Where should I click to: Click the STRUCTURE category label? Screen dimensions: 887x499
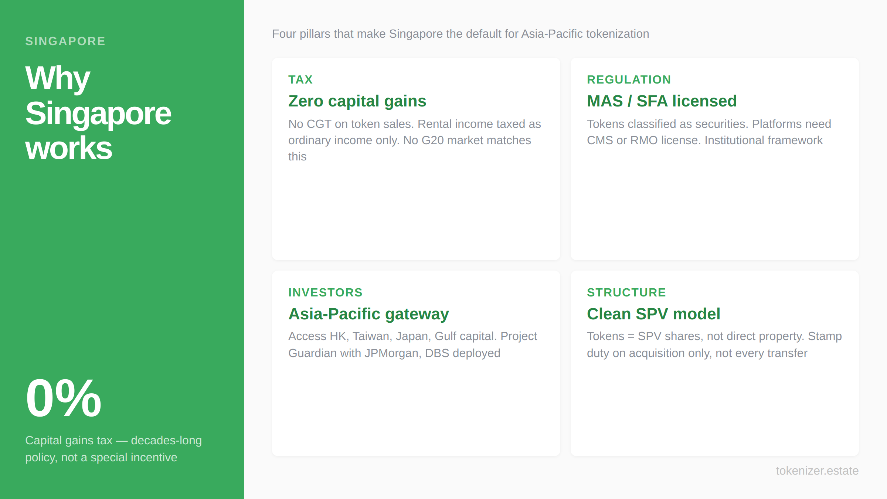click(x=626, y=292)
